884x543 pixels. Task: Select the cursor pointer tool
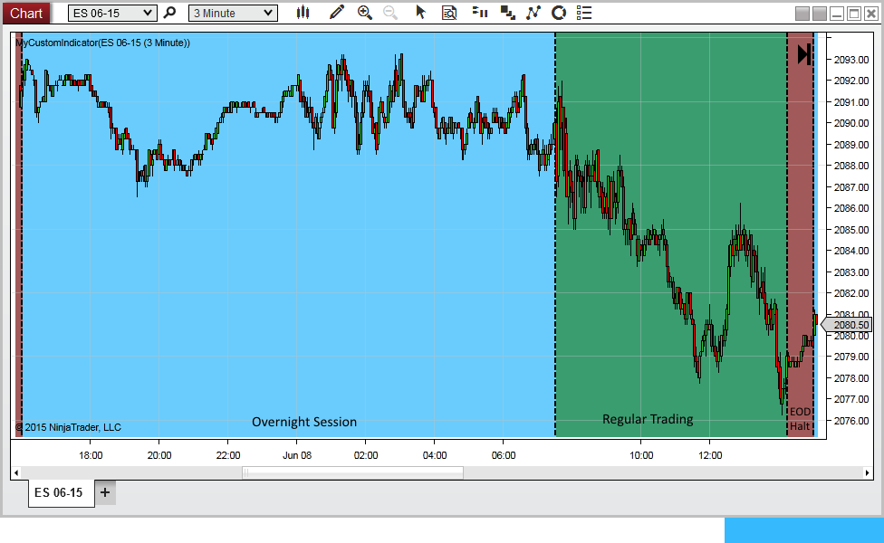(420, 13)
